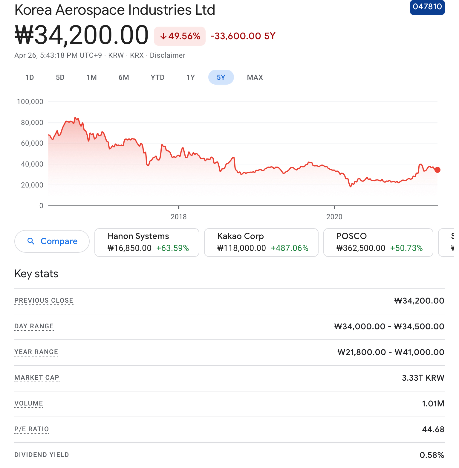
Task: Open Kakao Corp comparison card
Action: point(261,242)
